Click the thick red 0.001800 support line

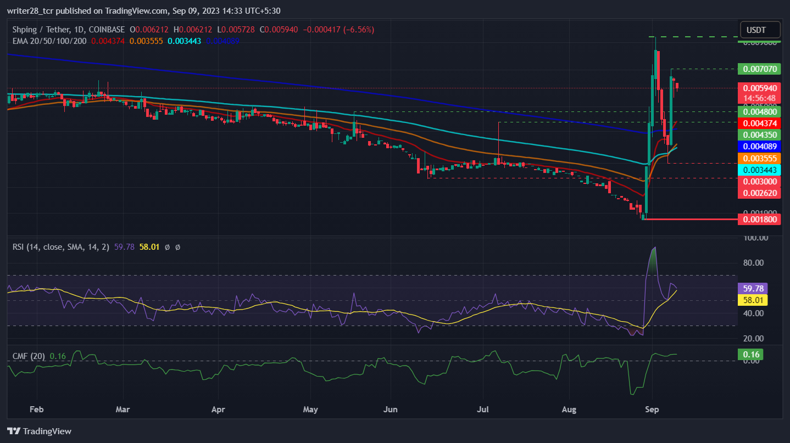pos(689,219)
